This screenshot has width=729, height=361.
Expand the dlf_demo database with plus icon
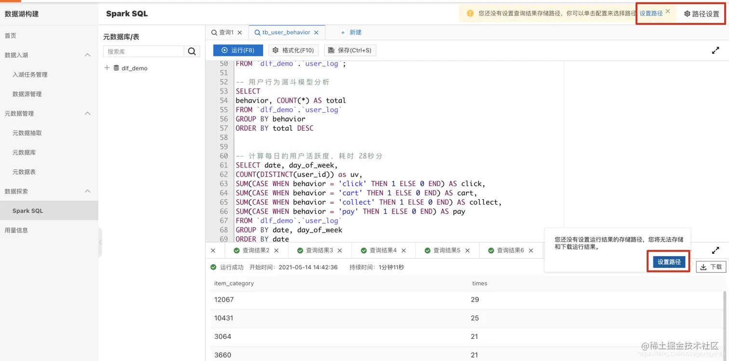click(x=107, y=68)
